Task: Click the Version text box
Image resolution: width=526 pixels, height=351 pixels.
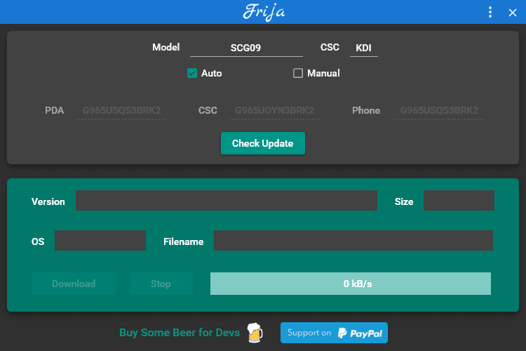Action: coord(226,201)
